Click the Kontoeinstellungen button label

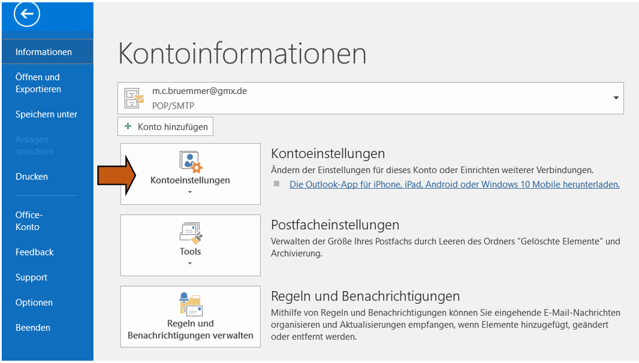pyautogui.click(x=191, y=180)
